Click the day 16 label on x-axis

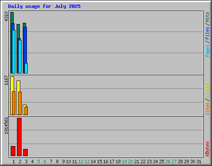click(106, 161)
